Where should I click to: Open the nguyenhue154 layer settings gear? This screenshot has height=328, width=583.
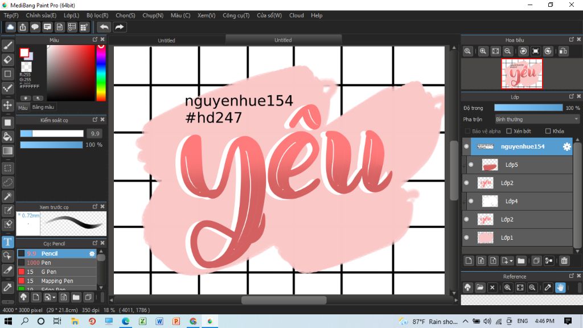(566, 146)
